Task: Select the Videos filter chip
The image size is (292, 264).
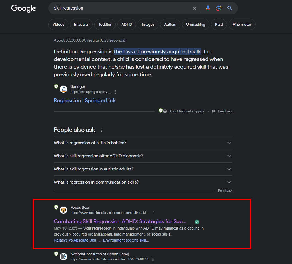Action: pyautogui.click(x=58, y=24)
